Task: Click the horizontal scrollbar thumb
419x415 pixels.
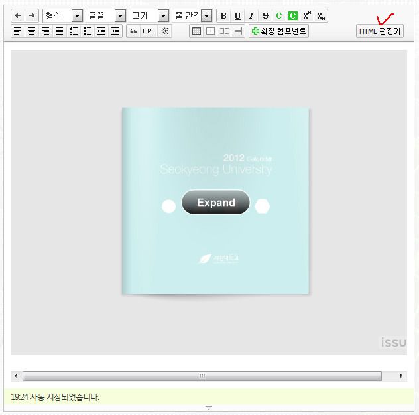Action: [x=202, y=376]
